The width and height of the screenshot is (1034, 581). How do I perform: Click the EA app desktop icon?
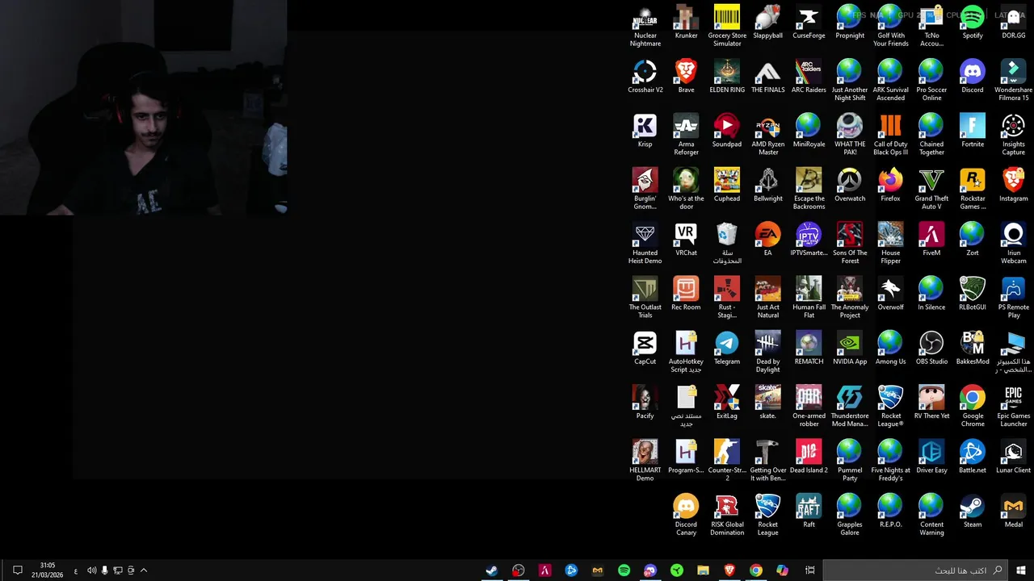767,239
